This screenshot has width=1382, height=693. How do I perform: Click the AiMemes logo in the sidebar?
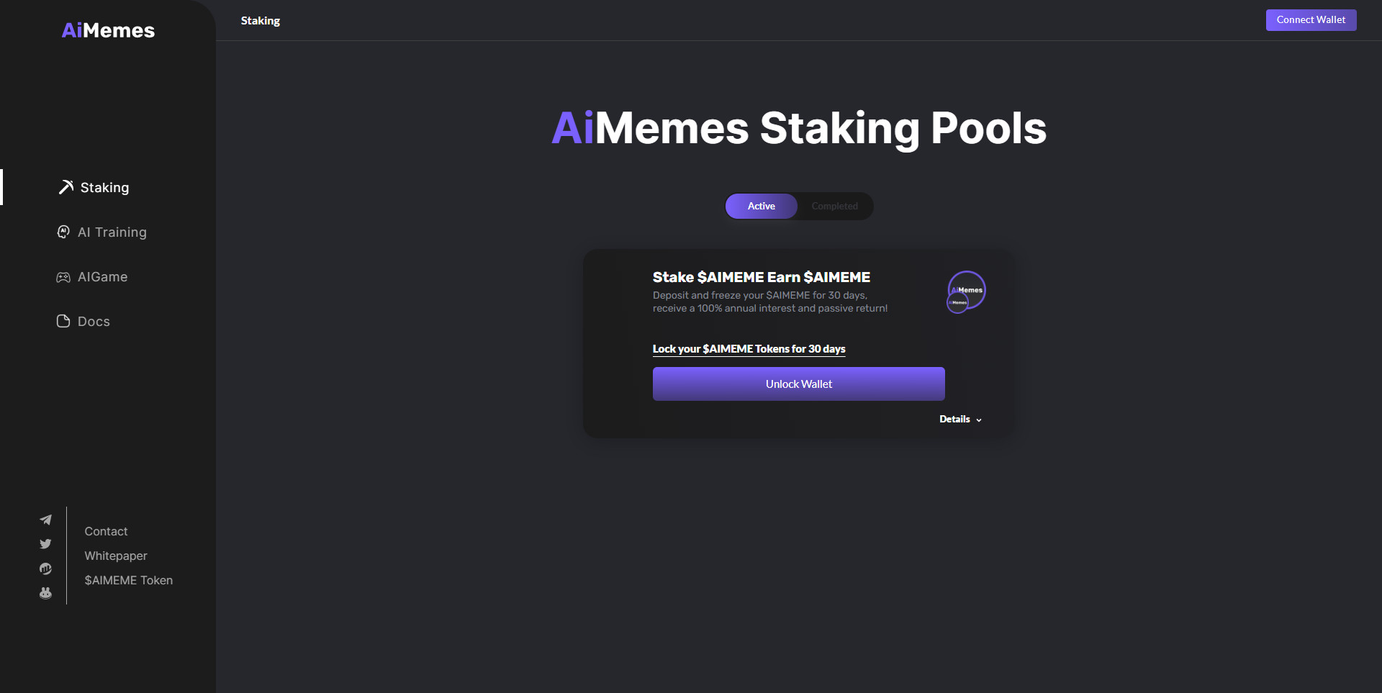(108, 30)
